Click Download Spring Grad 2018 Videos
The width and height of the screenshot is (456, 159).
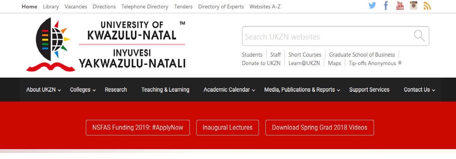319,128
